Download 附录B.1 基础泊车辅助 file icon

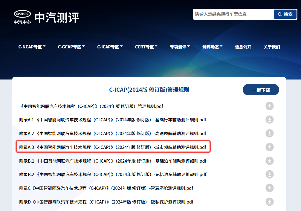click(x=270, y=161)
